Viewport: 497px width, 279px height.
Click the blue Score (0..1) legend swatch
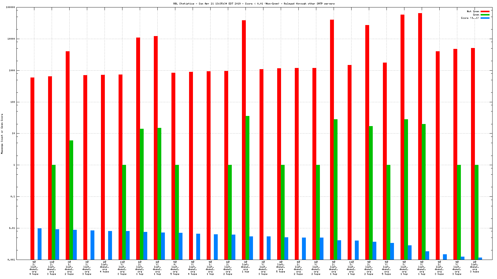(485, 18)
